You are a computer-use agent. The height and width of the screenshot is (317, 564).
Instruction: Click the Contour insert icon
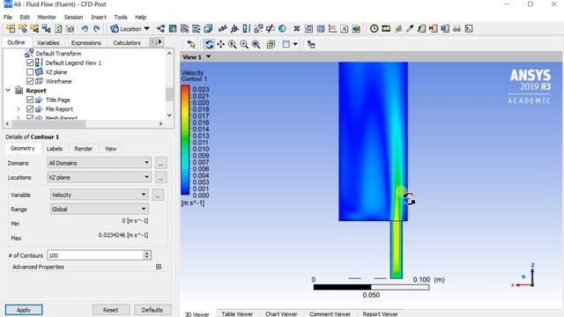(173, 29)
